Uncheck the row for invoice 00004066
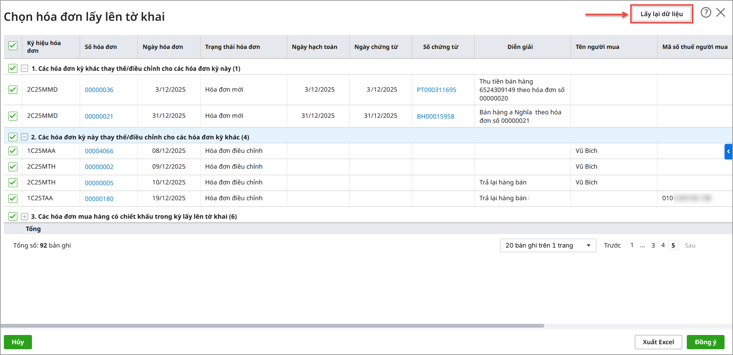Image resolution: width=733 pixels, height=355 pixels. click(x=13, y=151)
